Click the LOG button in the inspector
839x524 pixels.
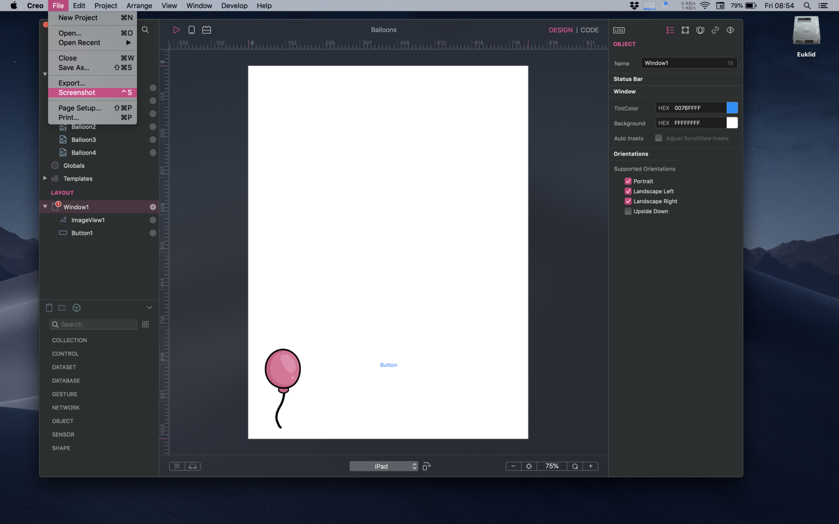click(618, 30)
